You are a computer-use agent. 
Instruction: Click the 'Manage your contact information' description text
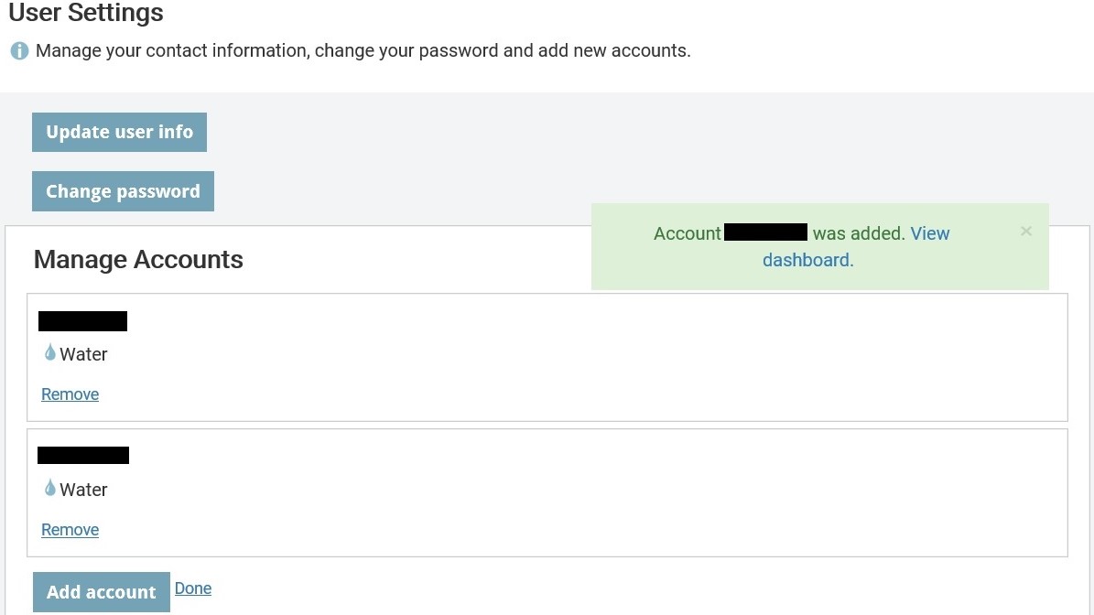pos(363,51)
